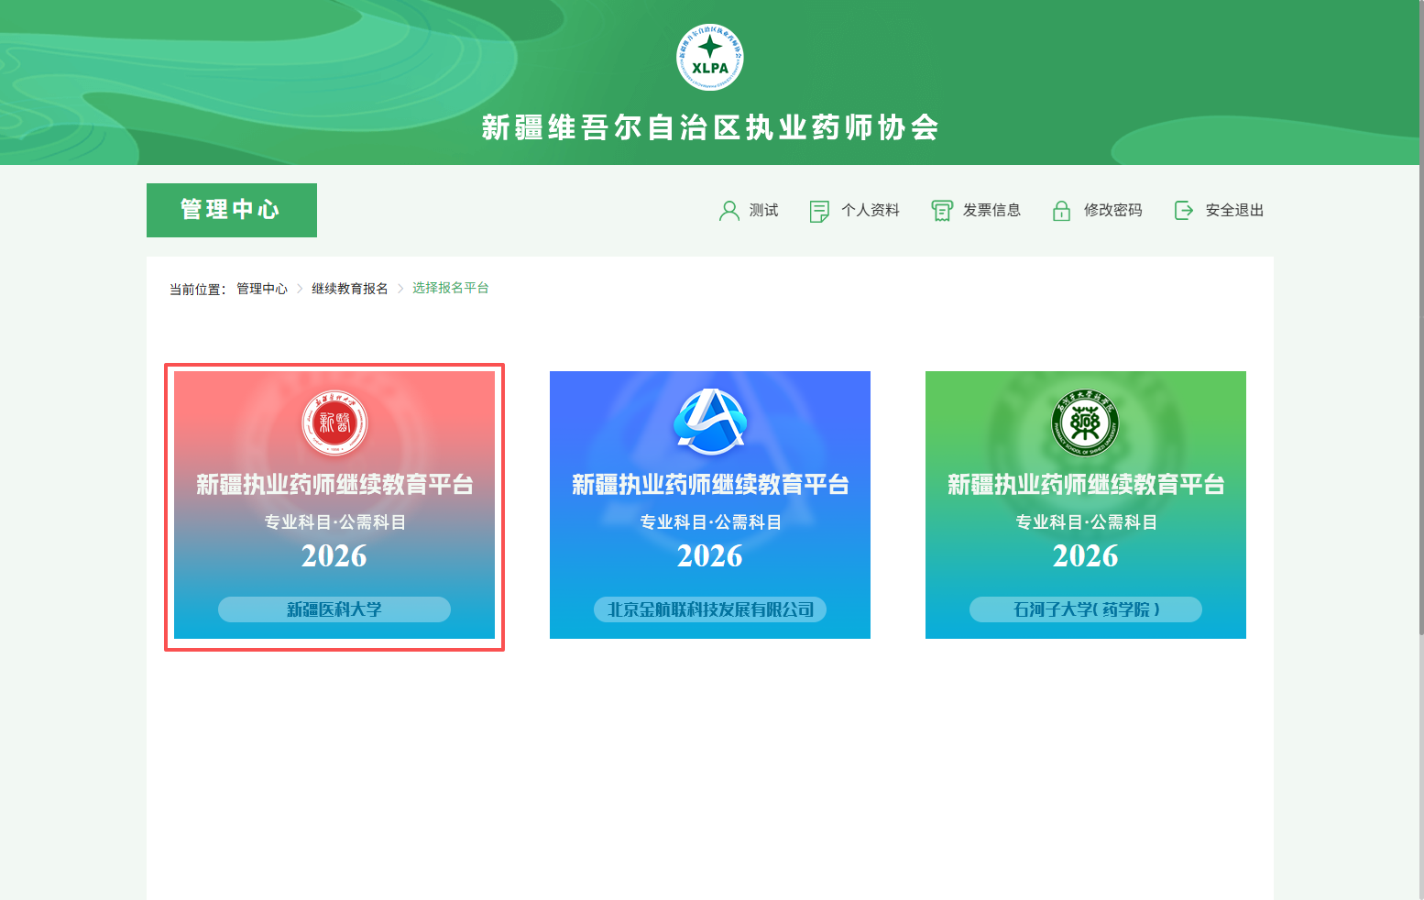This screenshot has height=900, width=1424.
Task: Click the 修改密码 padlock icon
Action: coord(1061,211)
